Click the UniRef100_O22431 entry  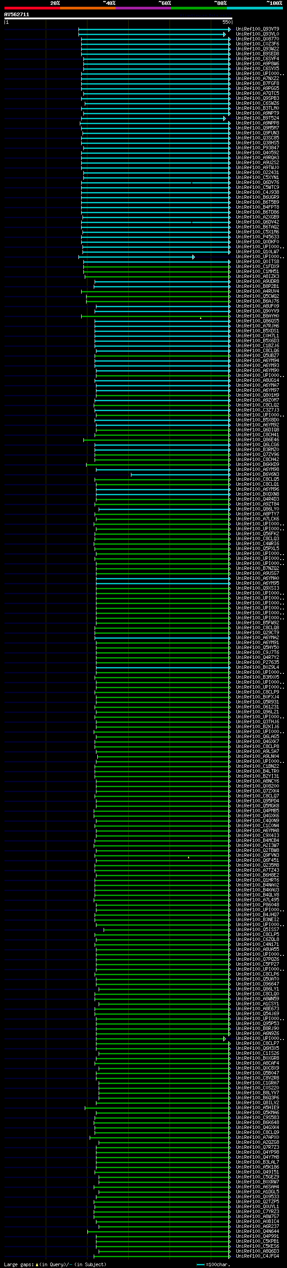pyautogui.click(x=257, y=172)
